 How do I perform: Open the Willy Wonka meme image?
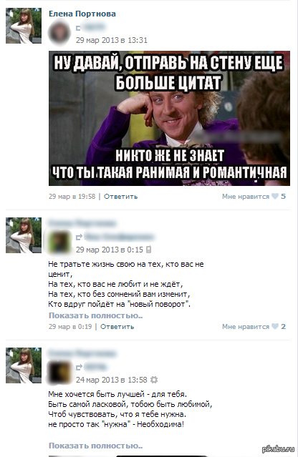pos(169,118)
